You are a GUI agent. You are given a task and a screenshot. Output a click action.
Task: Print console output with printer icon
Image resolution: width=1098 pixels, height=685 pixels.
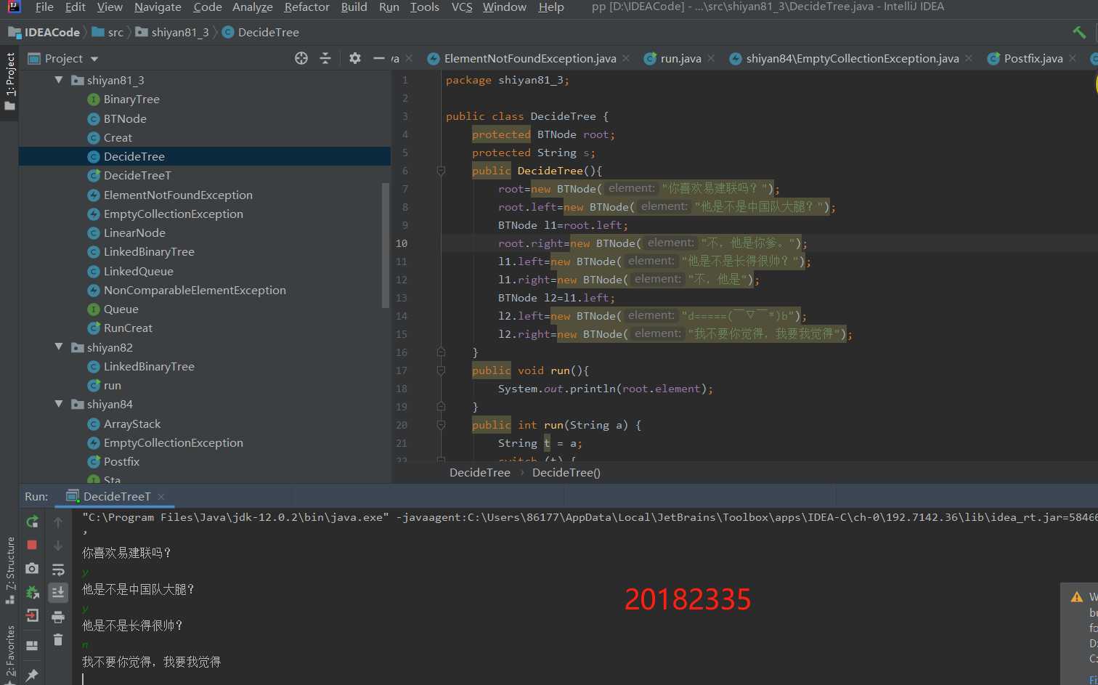[58, 617]
